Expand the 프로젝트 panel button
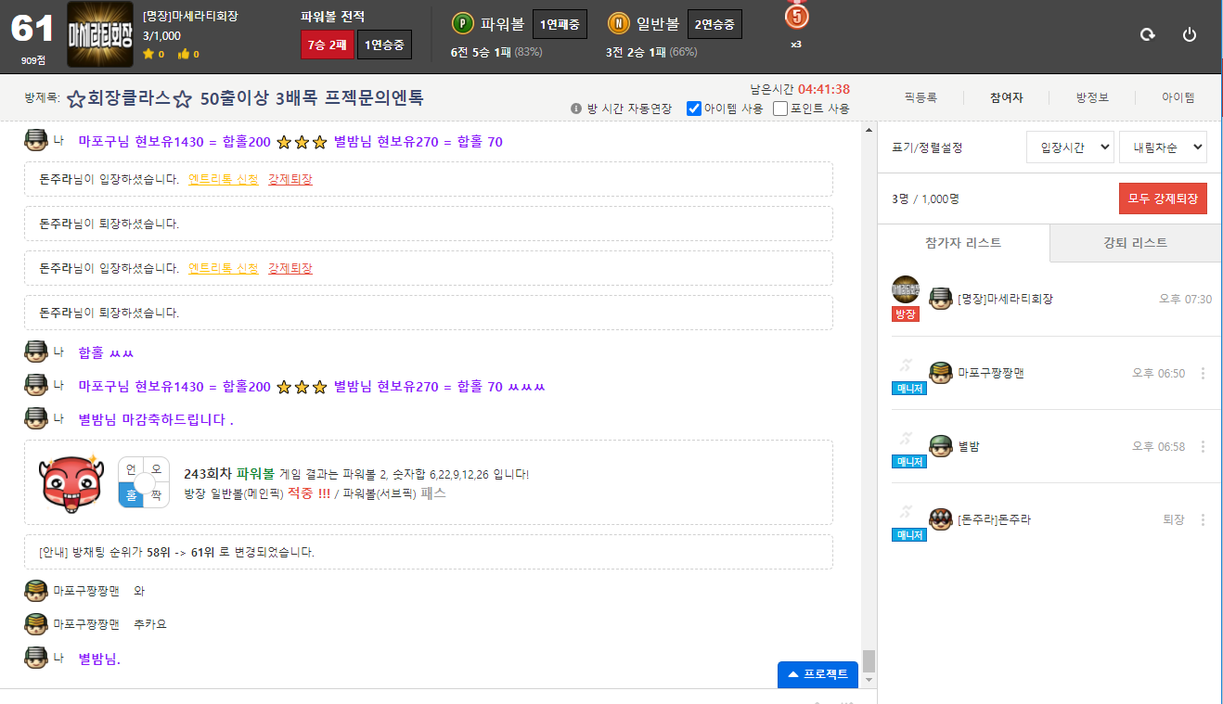The image size is (1223, 704). click(817, 674)
